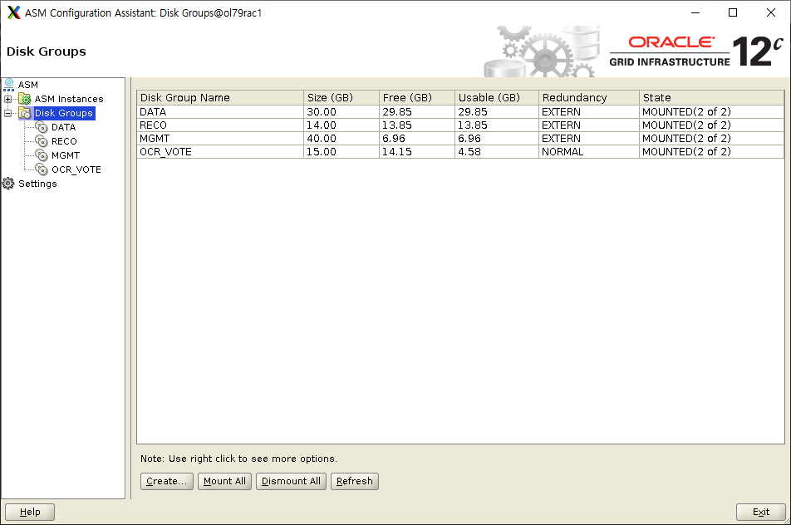Click the ASM root node icon

point(8,85)
